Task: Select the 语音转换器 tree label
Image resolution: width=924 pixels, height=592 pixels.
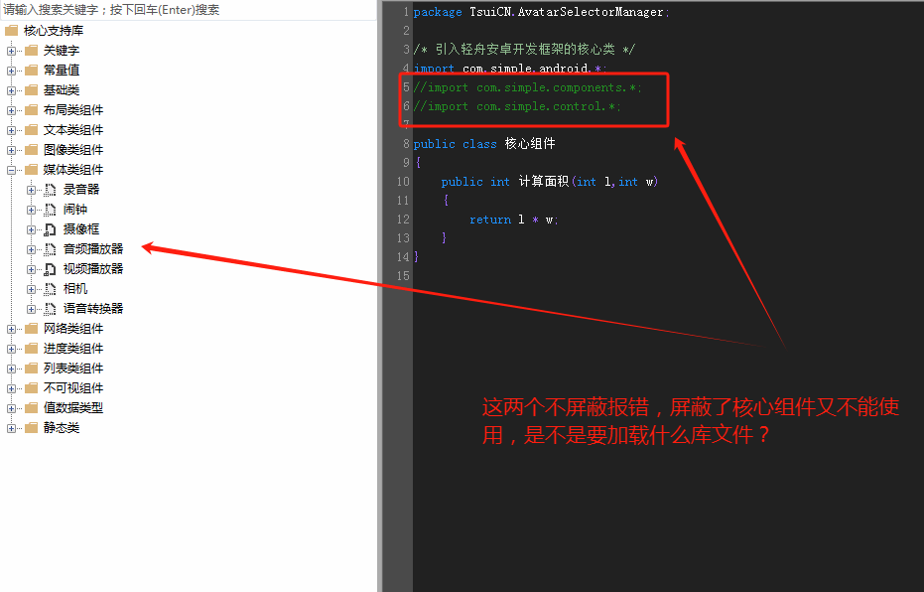Action: pyautogui.click(x=93, y=309)
